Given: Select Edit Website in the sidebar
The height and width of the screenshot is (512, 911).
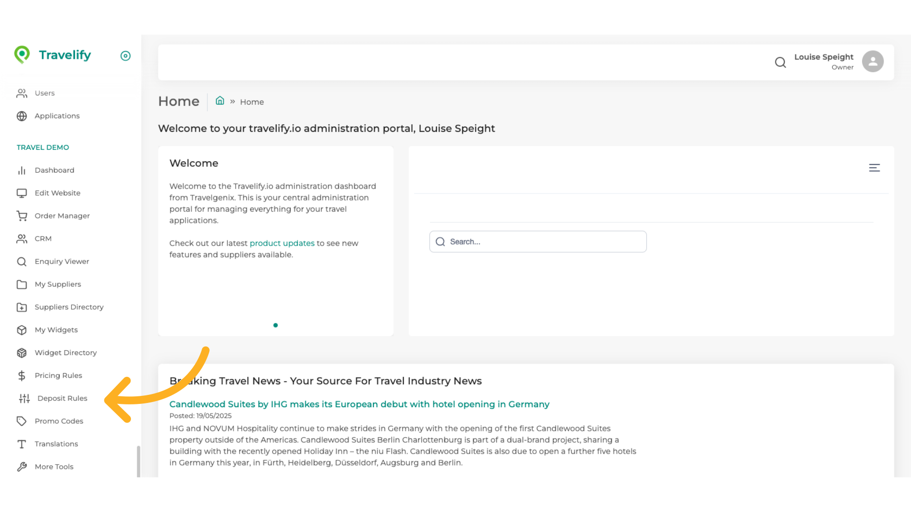Looking at the screenshot, I should coord(57,193).
